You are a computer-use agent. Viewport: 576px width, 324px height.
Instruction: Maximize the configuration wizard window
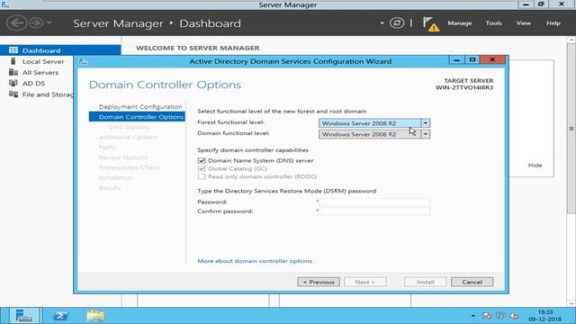point(472,60)
